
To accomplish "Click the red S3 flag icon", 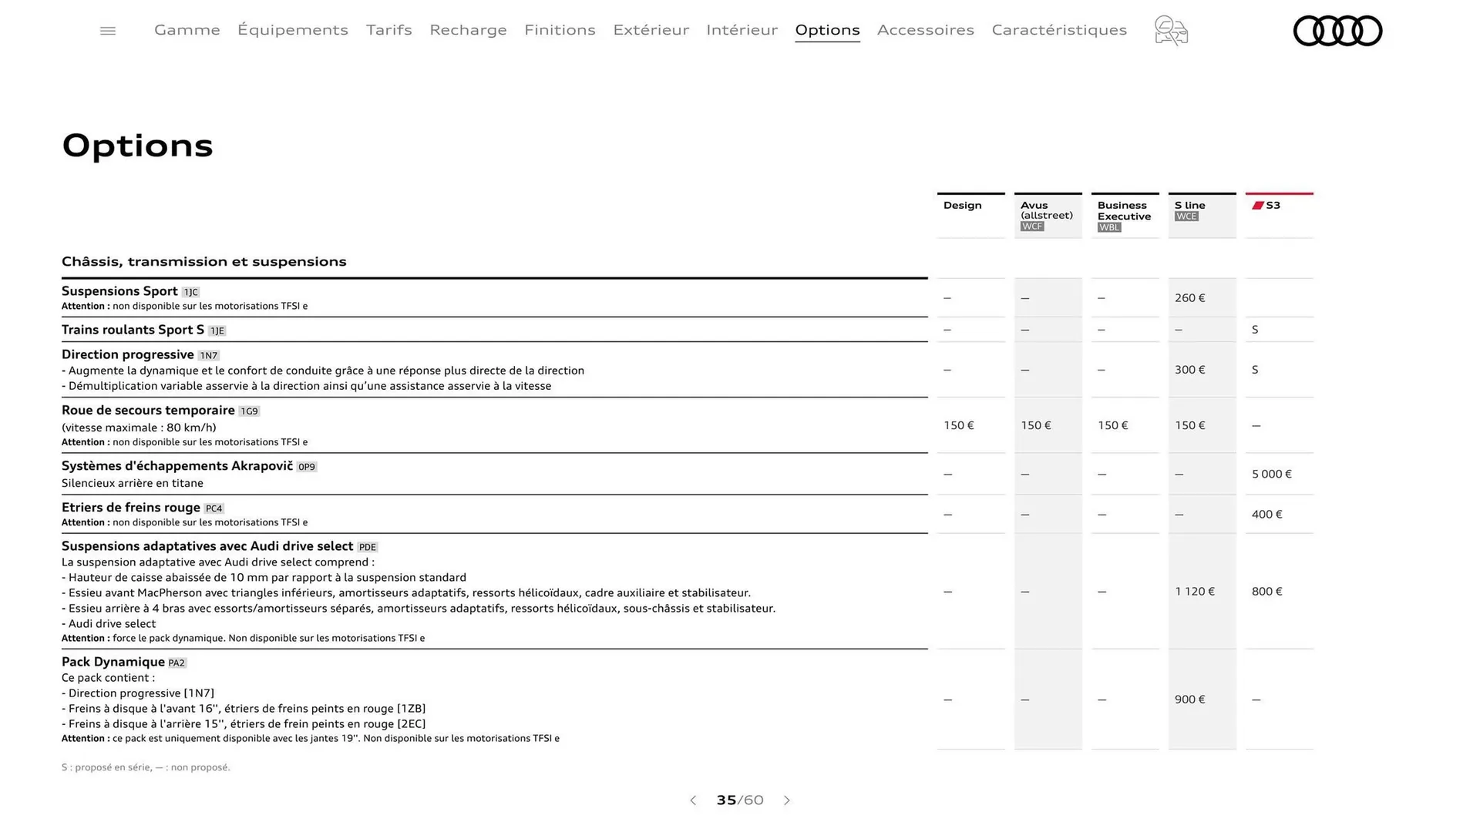I will click(1256, 205).
